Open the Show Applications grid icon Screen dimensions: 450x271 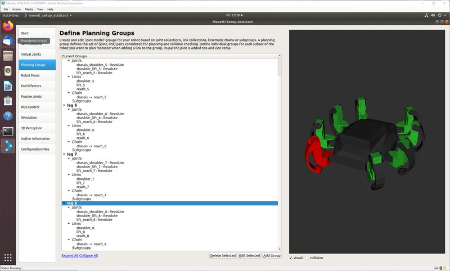click(8, 258)
